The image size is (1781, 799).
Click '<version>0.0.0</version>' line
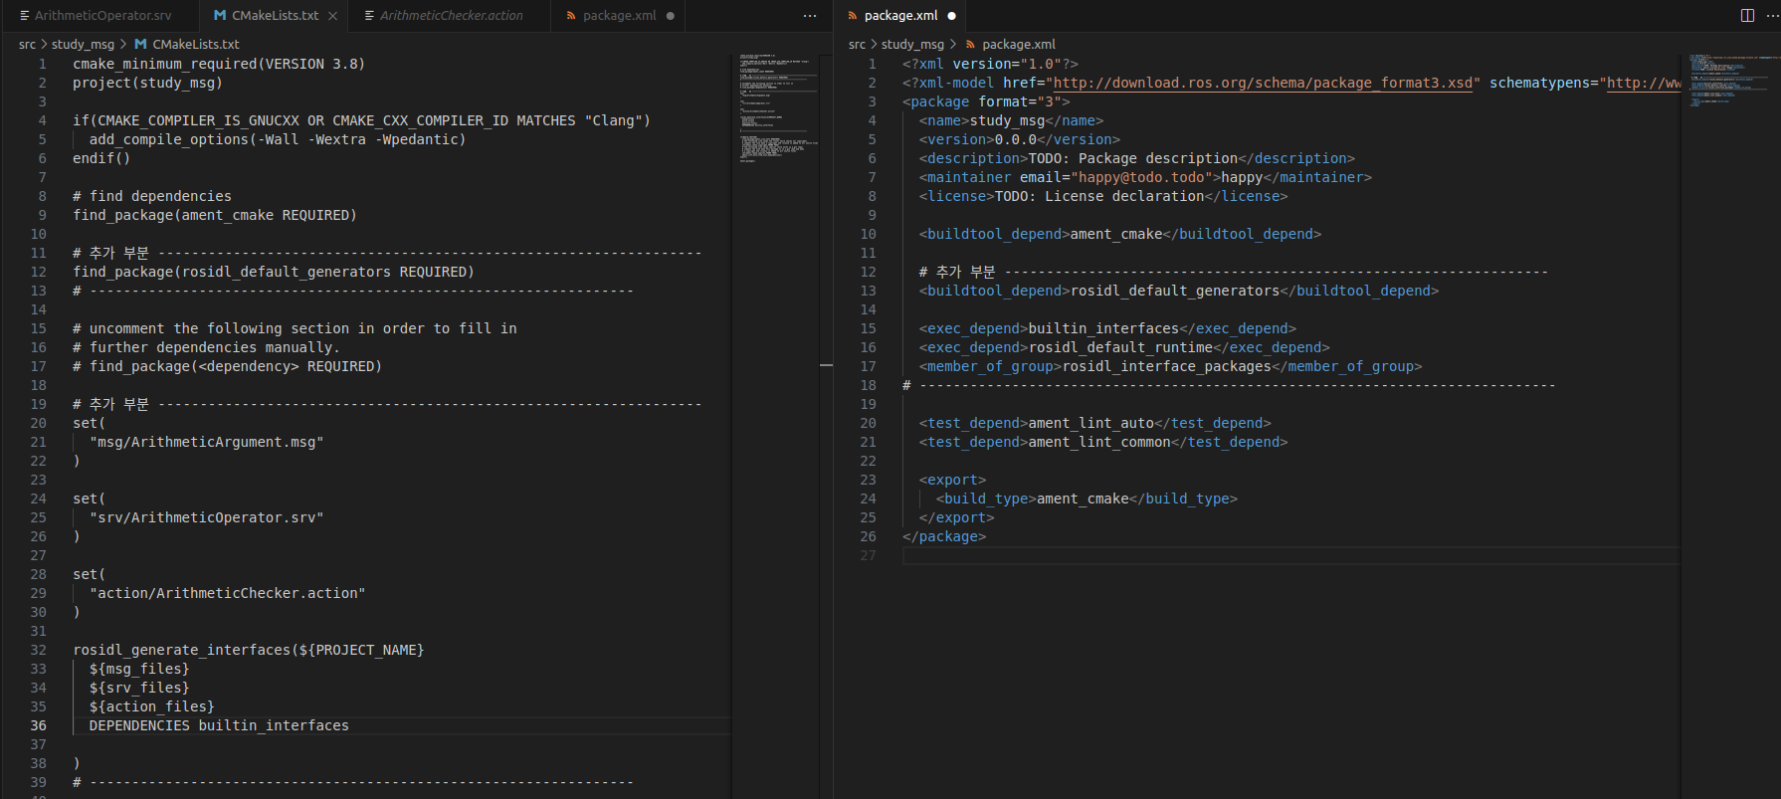(1020, 140)
